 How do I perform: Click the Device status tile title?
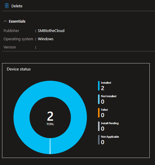pos(19,69)
